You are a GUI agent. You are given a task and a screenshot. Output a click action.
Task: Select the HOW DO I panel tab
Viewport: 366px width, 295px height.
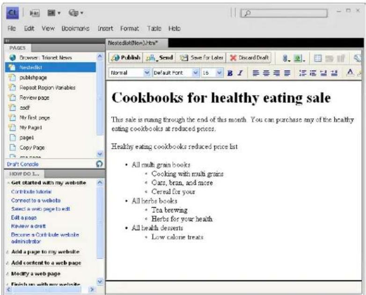click(24, 174)
